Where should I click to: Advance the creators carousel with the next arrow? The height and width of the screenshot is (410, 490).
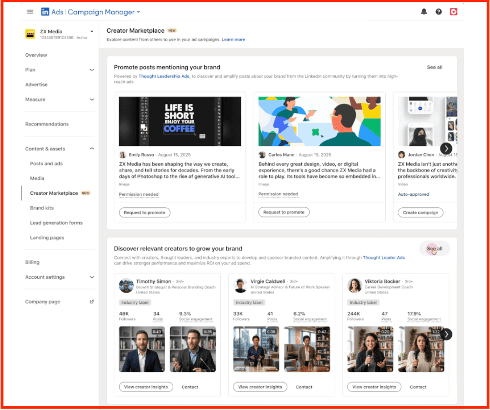tap(446, 335)
